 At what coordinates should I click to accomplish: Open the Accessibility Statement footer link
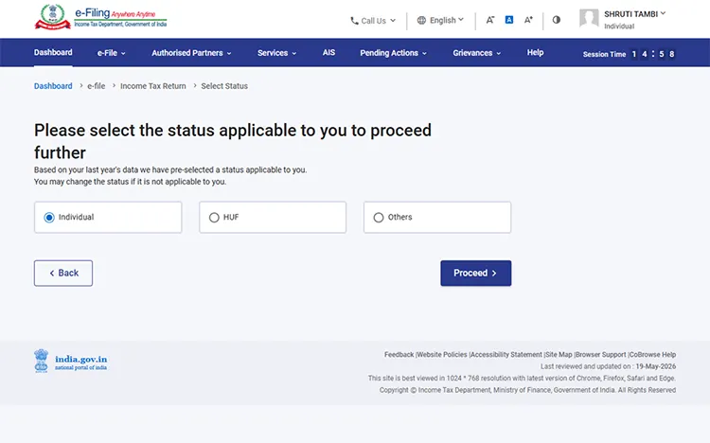tap(506, 355)
